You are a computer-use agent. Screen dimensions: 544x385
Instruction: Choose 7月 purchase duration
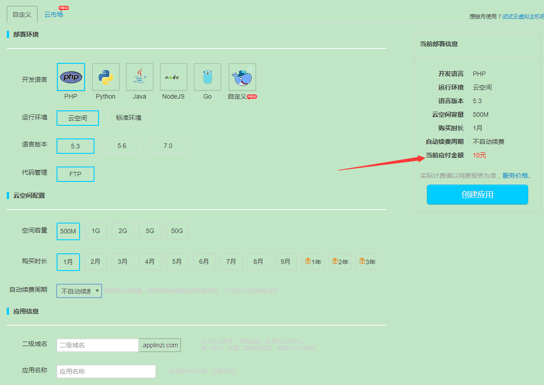click(232, 261)
